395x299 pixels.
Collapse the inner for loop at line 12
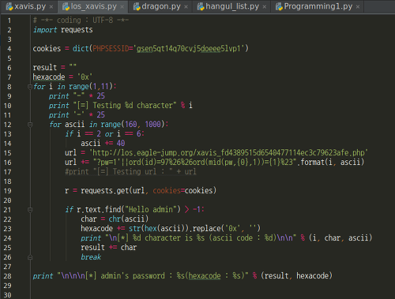pyautogui.click(x=30, y=125)
